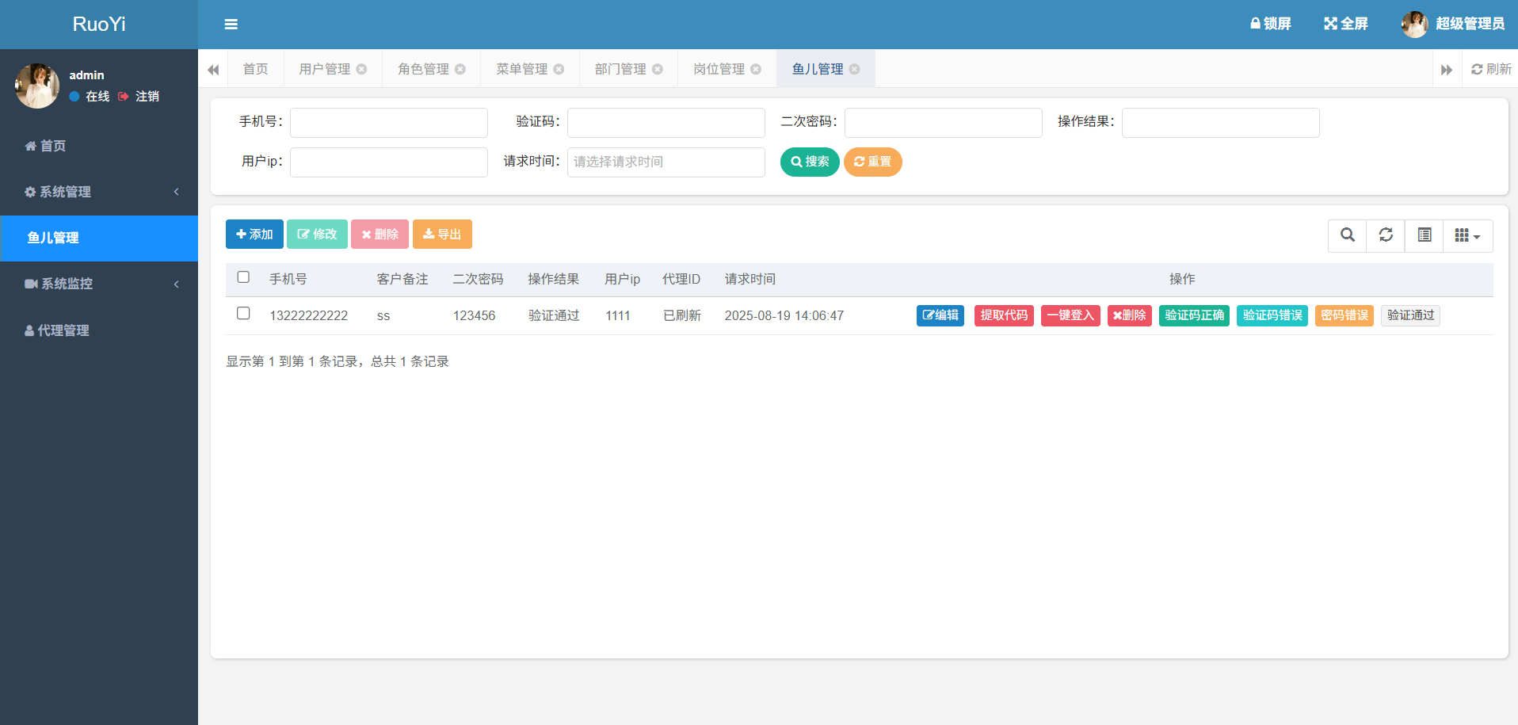Toggle table card view icon
Screen dimensions: 1518x725
pos(1425,235)
